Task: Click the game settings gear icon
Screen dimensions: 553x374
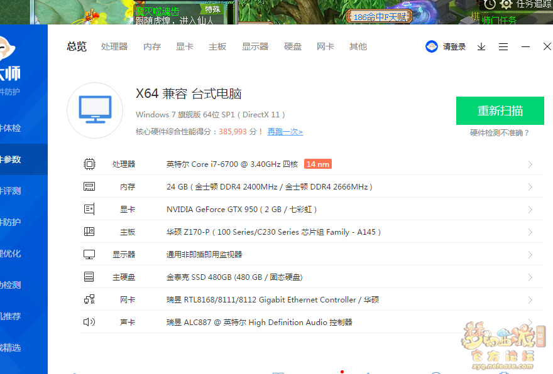Action: click(x=506, y=4)
